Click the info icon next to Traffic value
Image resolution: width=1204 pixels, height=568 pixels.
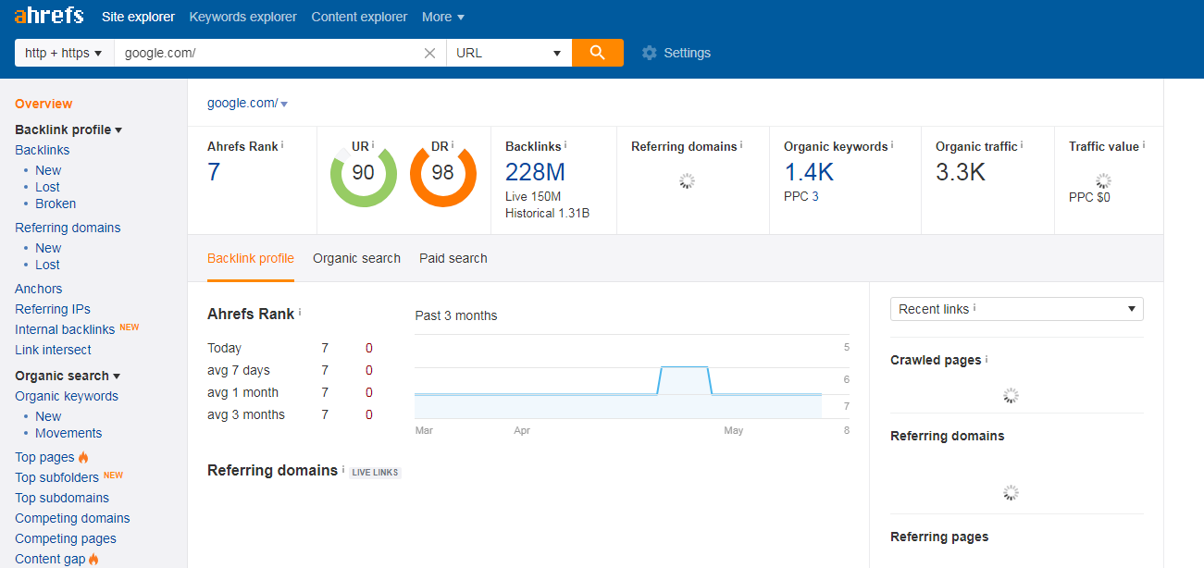pos(1144,145)
